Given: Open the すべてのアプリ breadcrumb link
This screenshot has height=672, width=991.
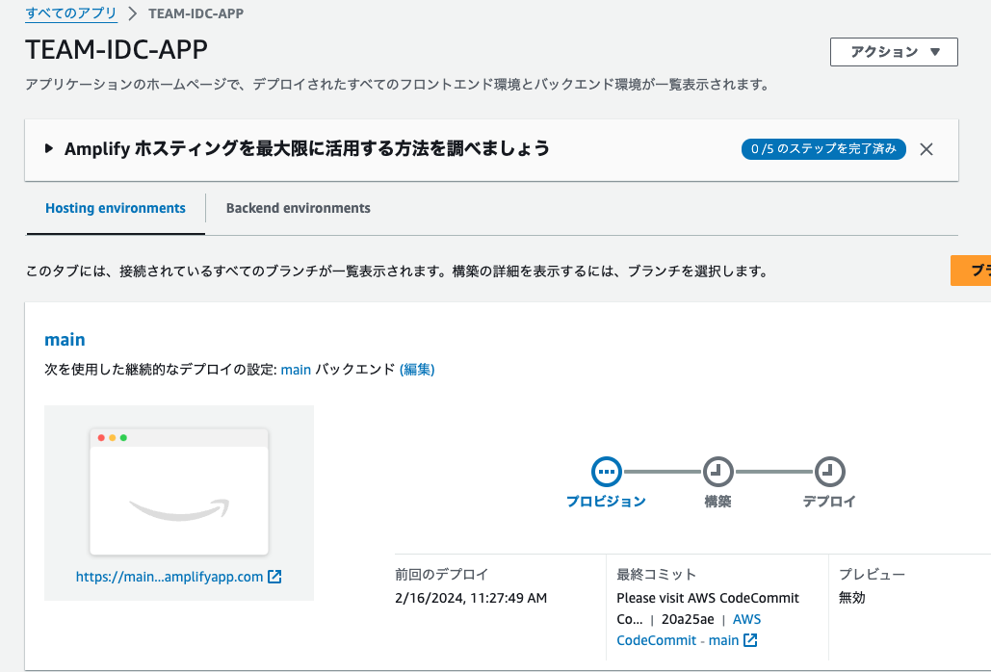Looking at the screenshot, I should 71,13.
